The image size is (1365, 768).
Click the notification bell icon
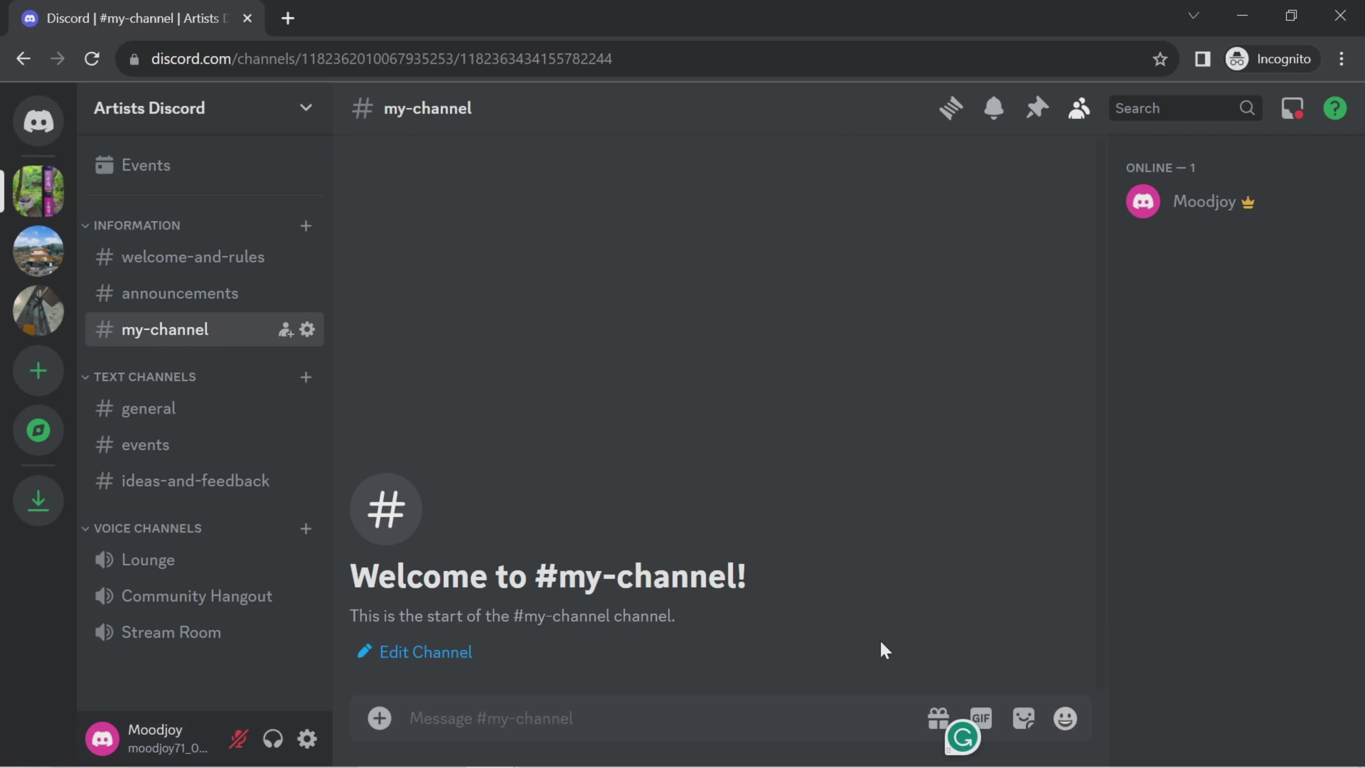pyautogui.click(x=993, y=107)
